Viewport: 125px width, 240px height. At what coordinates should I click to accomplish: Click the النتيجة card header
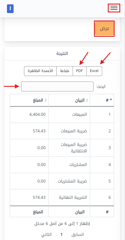pyautogui.click(x=62, y=54)
